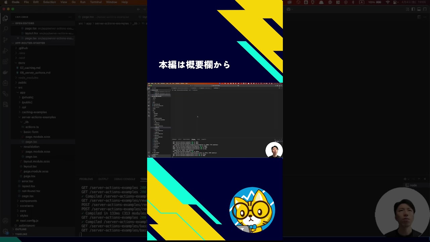Open the Accounts icon in activity bar
Viewport: 430px width, 242px height.
[x=5, y=221]
